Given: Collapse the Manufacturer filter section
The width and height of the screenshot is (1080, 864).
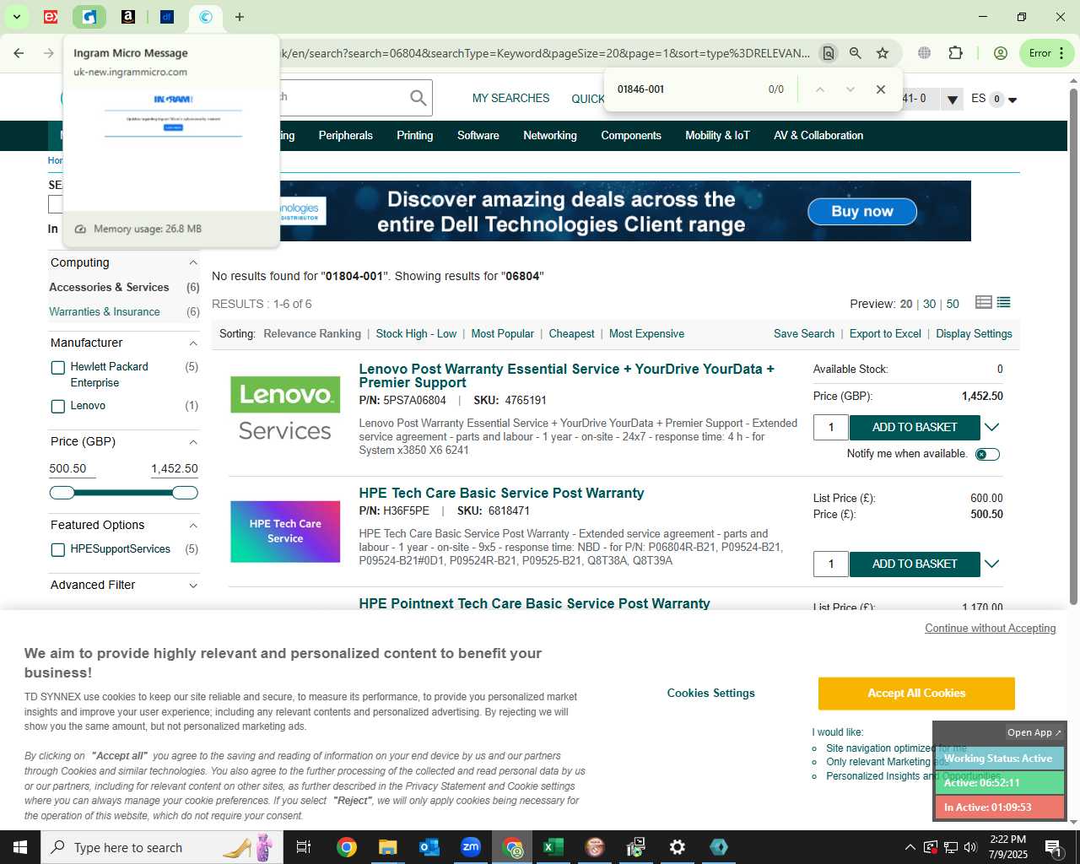Looking at the screenshot, I should click(193, 343).
